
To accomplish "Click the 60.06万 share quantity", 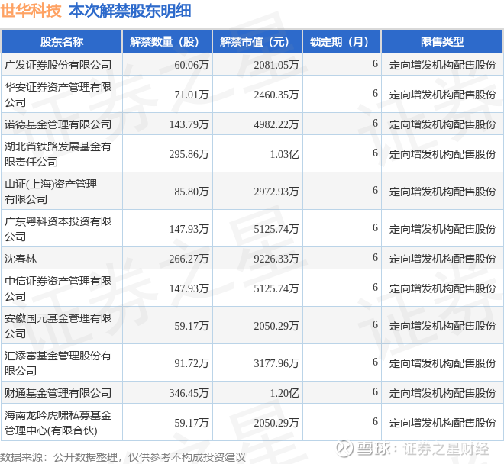I will (x=192, y=65).
